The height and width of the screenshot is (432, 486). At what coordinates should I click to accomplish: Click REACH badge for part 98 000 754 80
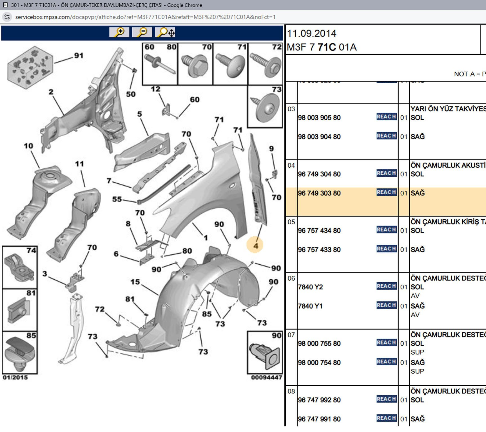pyautogui.click(x=386, y=362)
